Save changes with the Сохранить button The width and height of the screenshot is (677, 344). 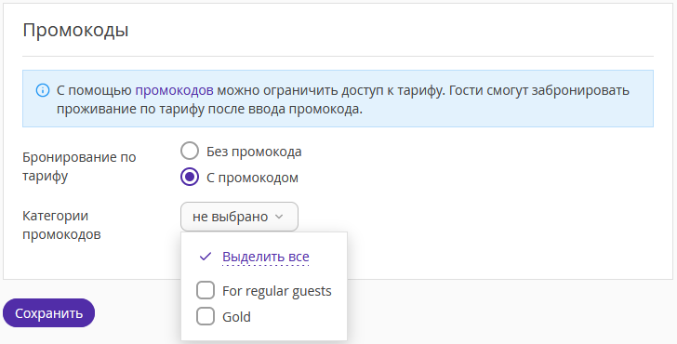tap(48, 313)
